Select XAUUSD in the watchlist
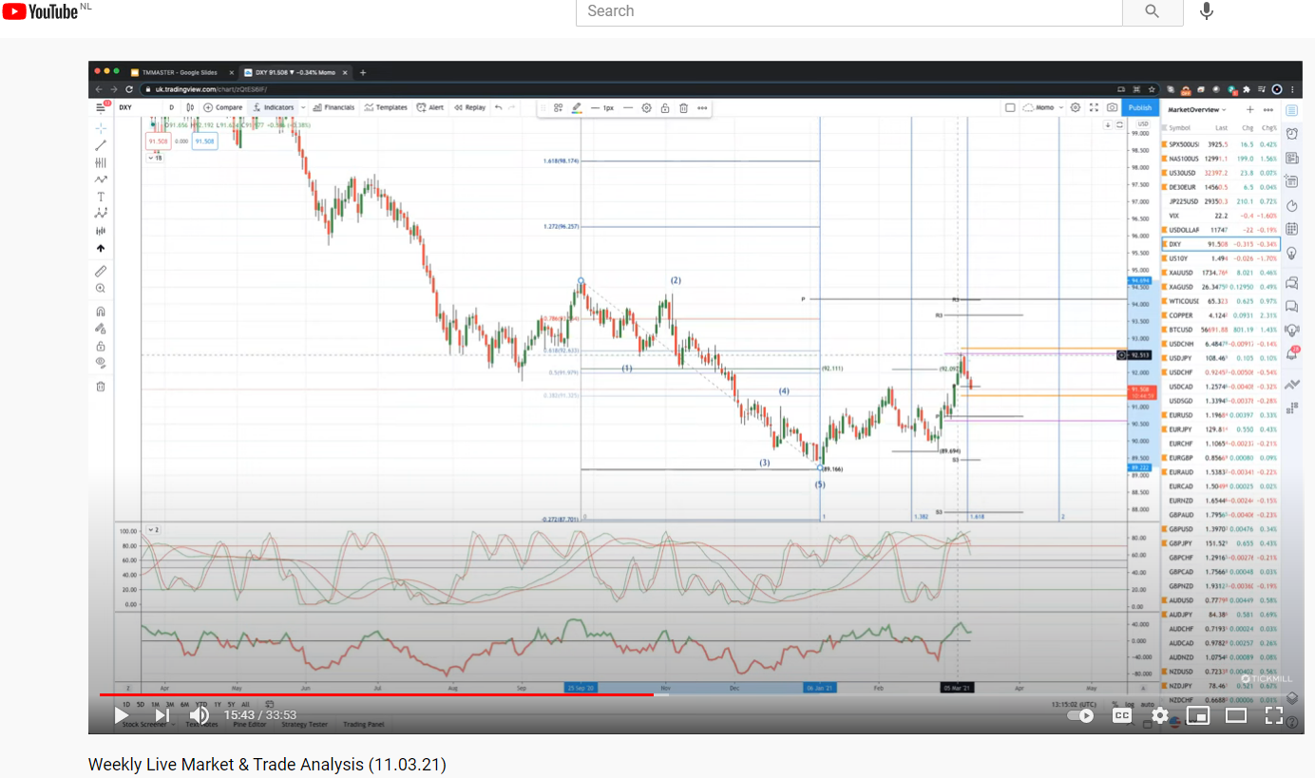The width and height of the screenshot is (1315, 778). point(1220,273)
